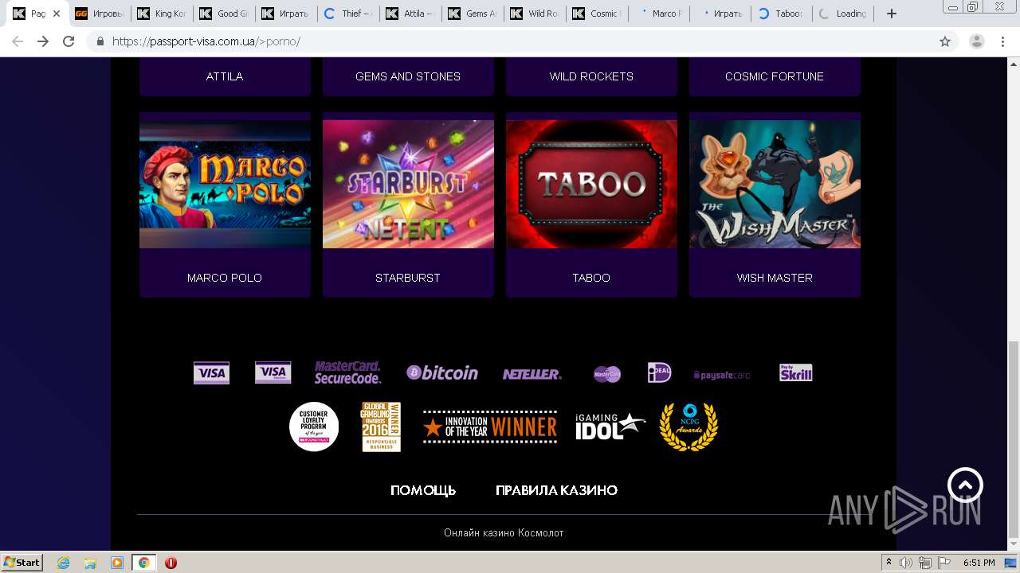This screenshot has width=1020, height=573.
Task: Switch to the Thief tab
Action: 347,14
